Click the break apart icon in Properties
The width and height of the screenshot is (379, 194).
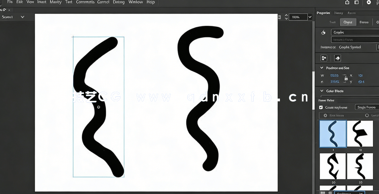(x=338, y=58)
